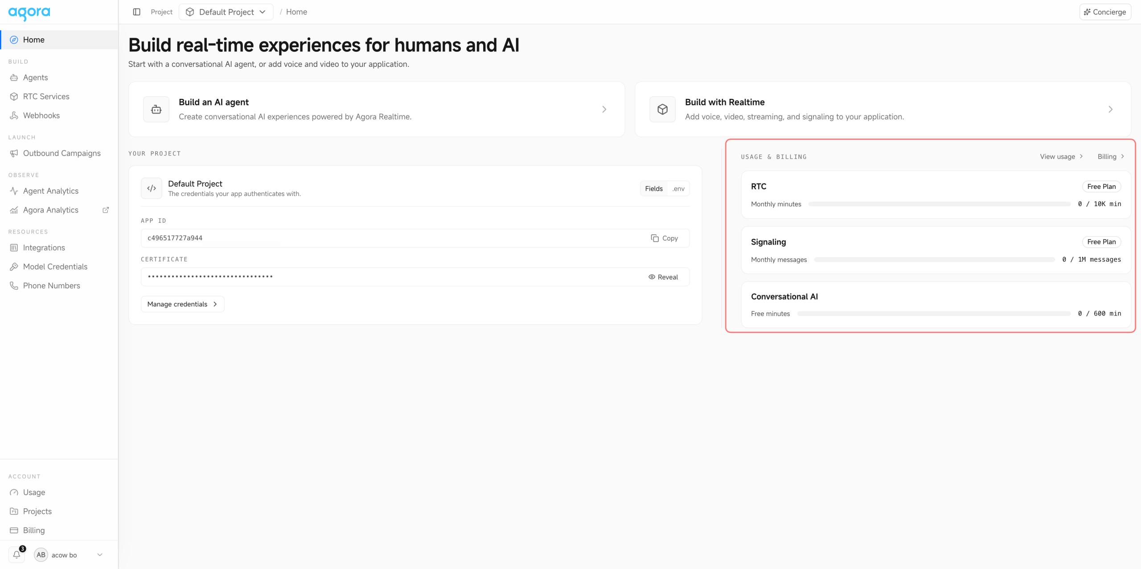
Task: Open Agent Analytics from sidebar
Action: 59,191
